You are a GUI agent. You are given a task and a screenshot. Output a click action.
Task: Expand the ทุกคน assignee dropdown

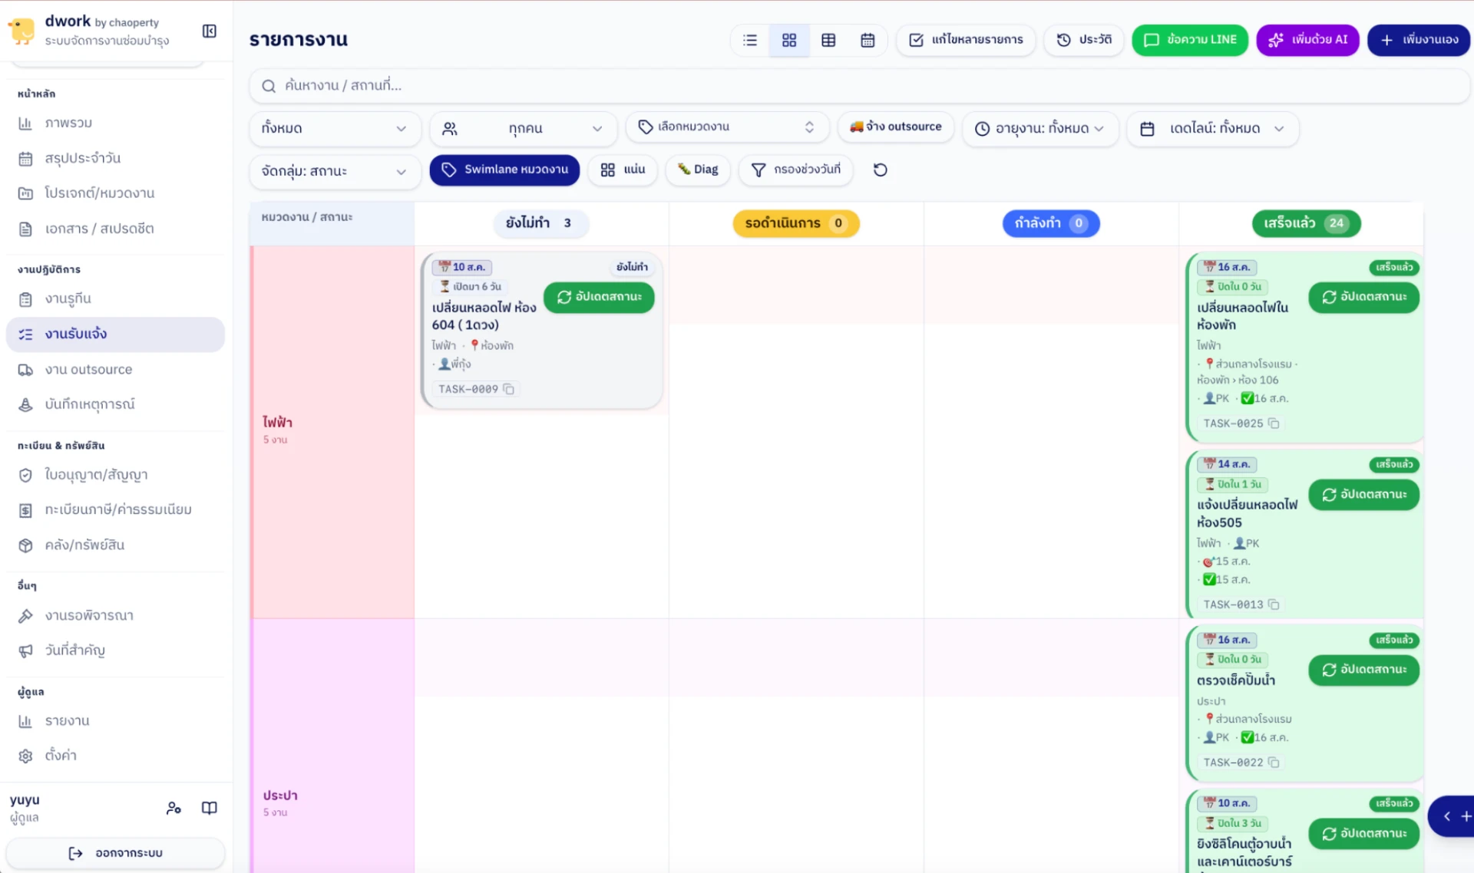coord(524,128)
